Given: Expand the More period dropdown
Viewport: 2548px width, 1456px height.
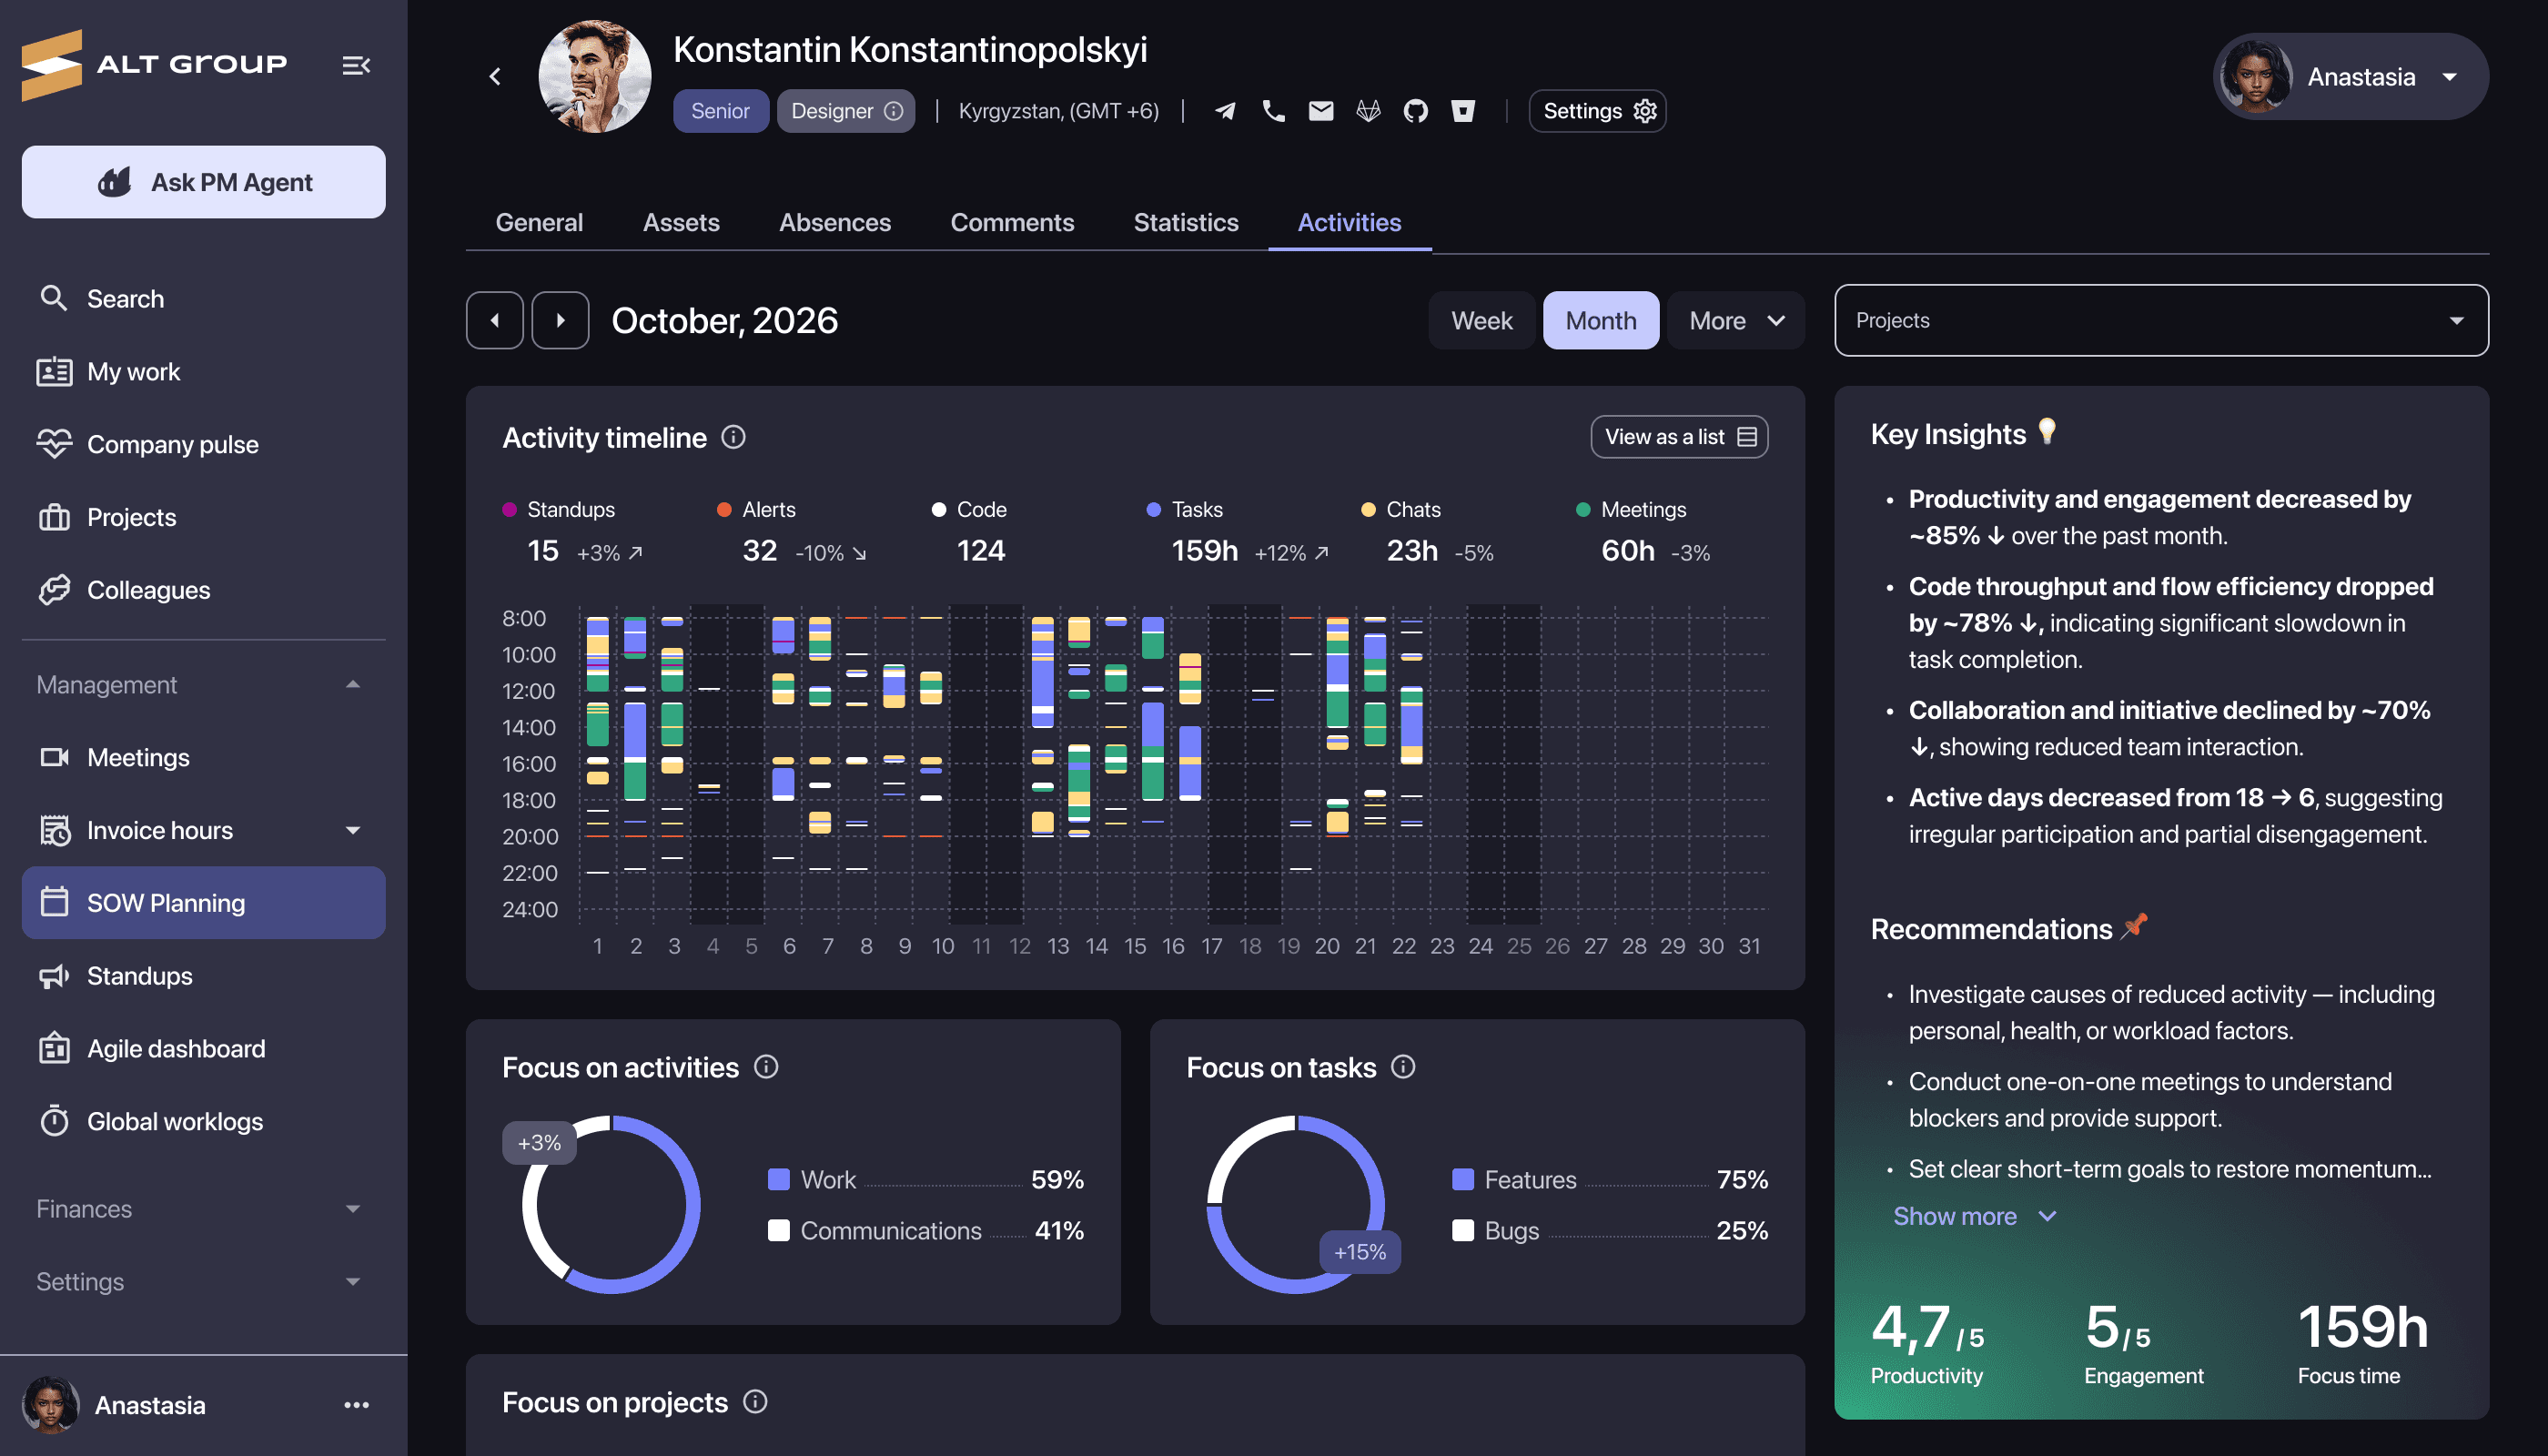Looking at the screenshot, I should [x=1735, y=320].
